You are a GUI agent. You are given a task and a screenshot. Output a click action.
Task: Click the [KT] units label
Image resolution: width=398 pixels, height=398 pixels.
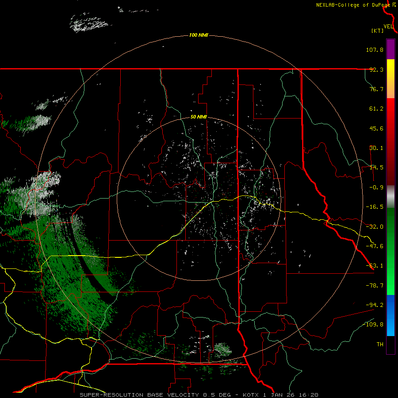coord(378,31)
